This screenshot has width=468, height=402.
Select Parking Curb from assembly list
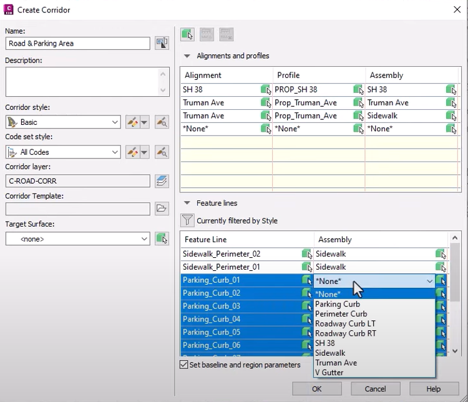coord(338,304)
